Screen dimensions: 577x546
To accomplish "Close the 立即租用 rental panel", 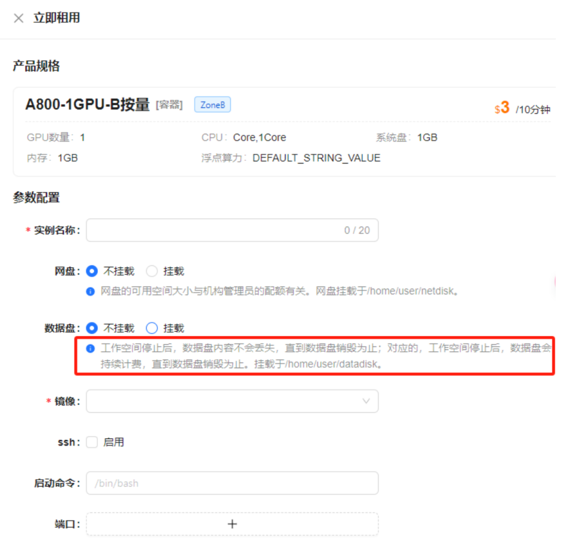I will point(19,18).
